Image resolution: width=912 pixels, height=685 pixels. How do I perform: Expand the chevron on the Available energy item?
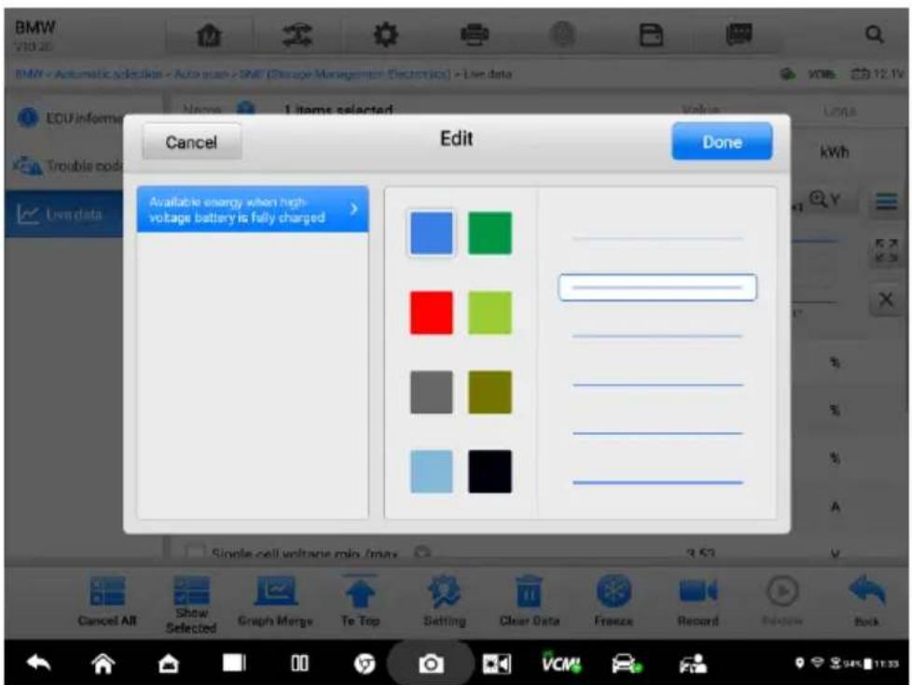(x=353, y=208)
